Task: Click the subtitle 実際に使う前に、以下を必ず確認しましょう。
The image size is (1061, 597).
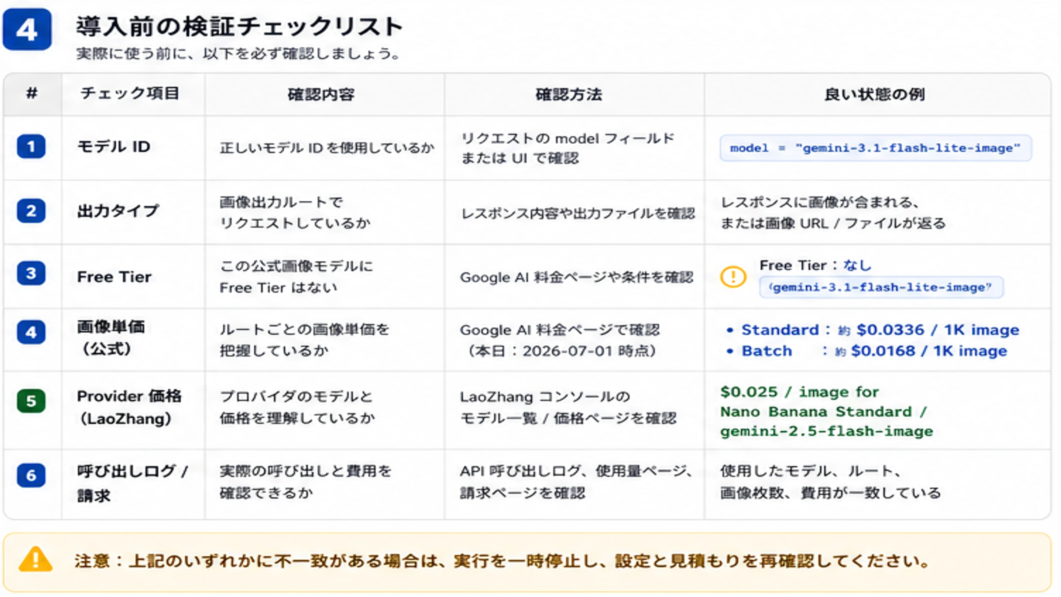Action: [x=238, y=54]
